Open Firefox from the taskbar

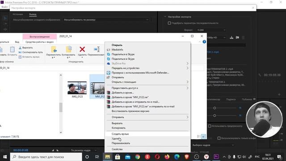[167, 157]
